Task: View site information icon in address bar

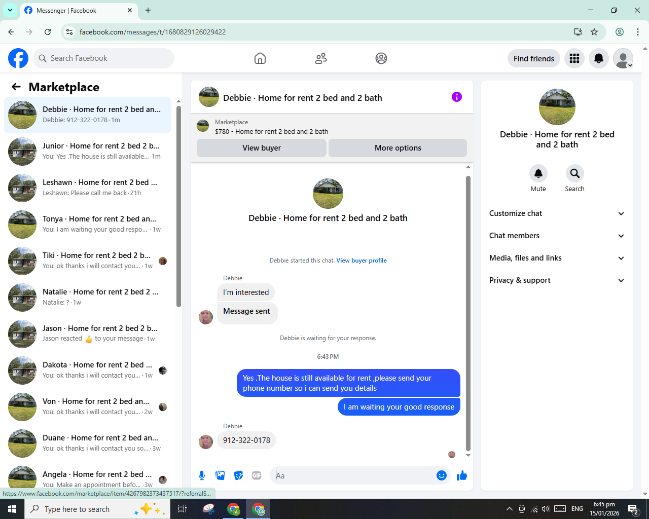Action: (x=69, y=32)
